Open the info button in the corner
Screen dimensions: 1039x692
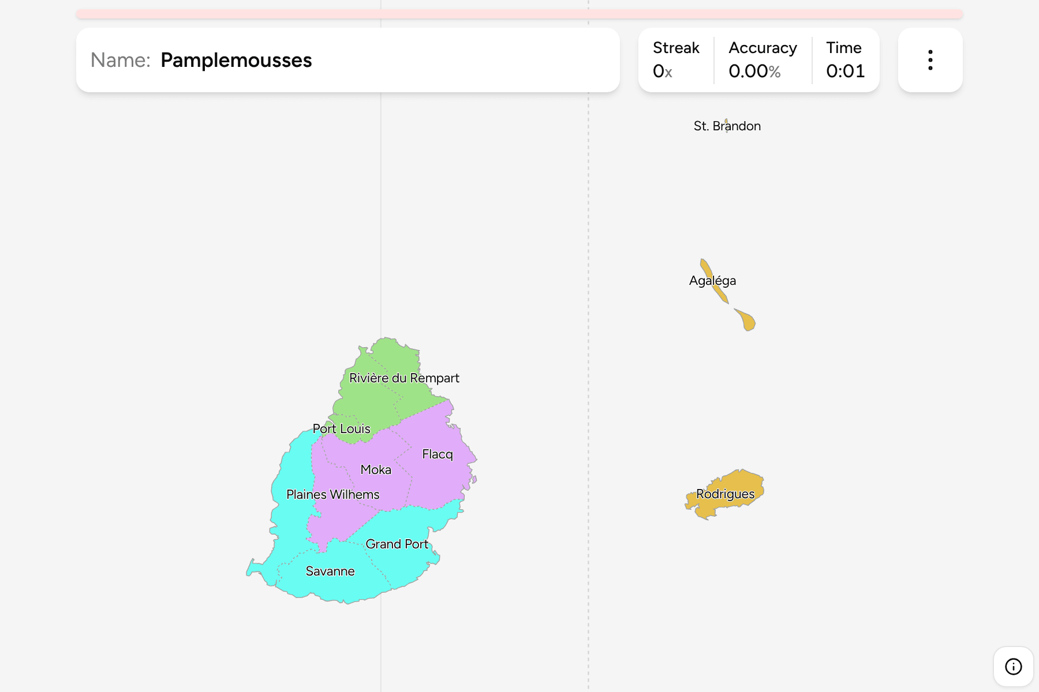[1013, 667]
